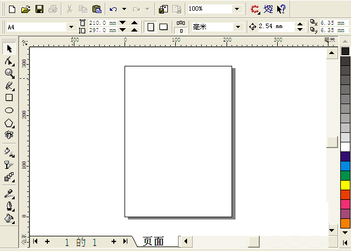Pick the yellow color swatch
This screenshot has height=251, width=351.
[x=345, y=185]
